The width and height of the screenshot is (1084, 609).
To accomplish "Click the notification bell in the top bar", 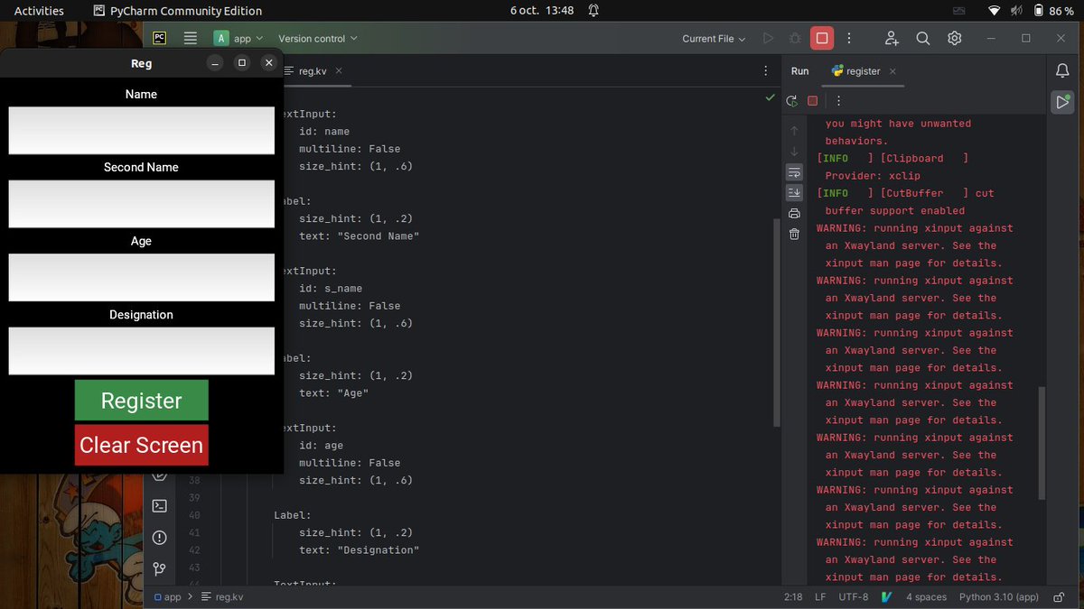I will (x=593, y=11).
